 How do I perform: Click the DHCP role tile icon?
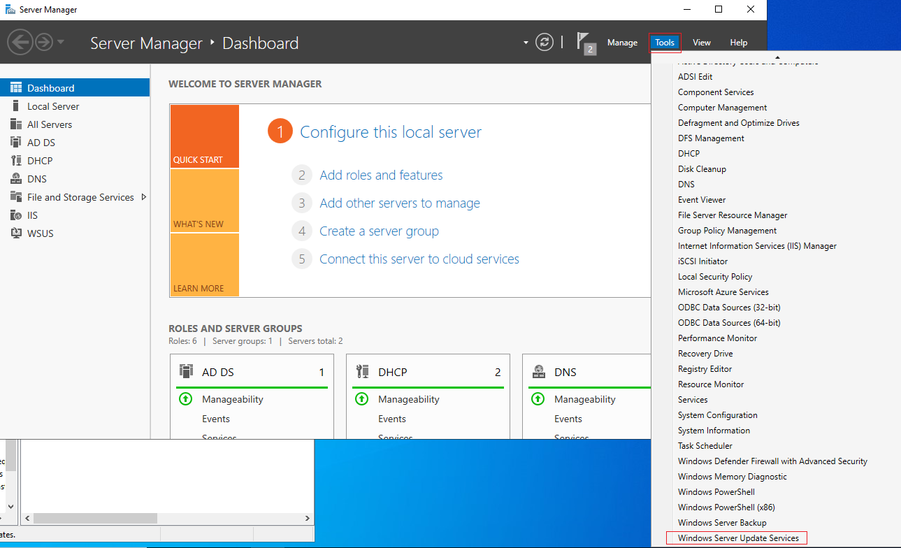(362, 371)
